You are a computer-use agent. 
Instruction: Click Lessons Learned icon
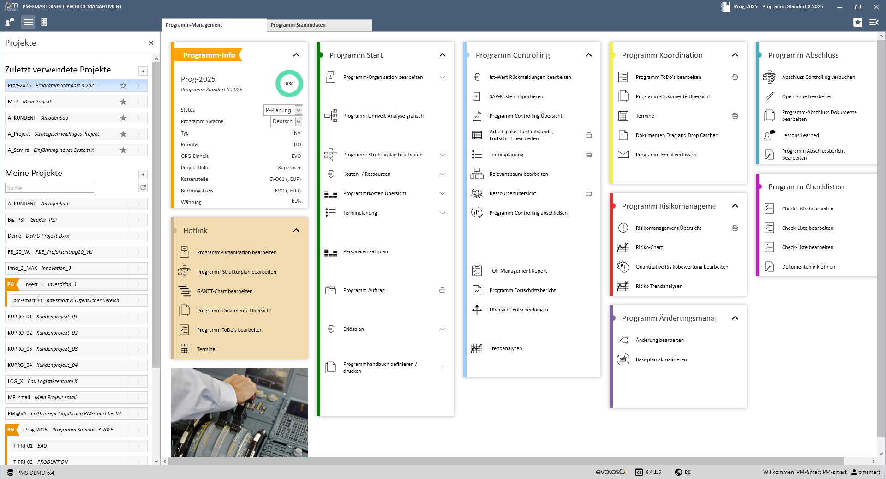[769, 135]
